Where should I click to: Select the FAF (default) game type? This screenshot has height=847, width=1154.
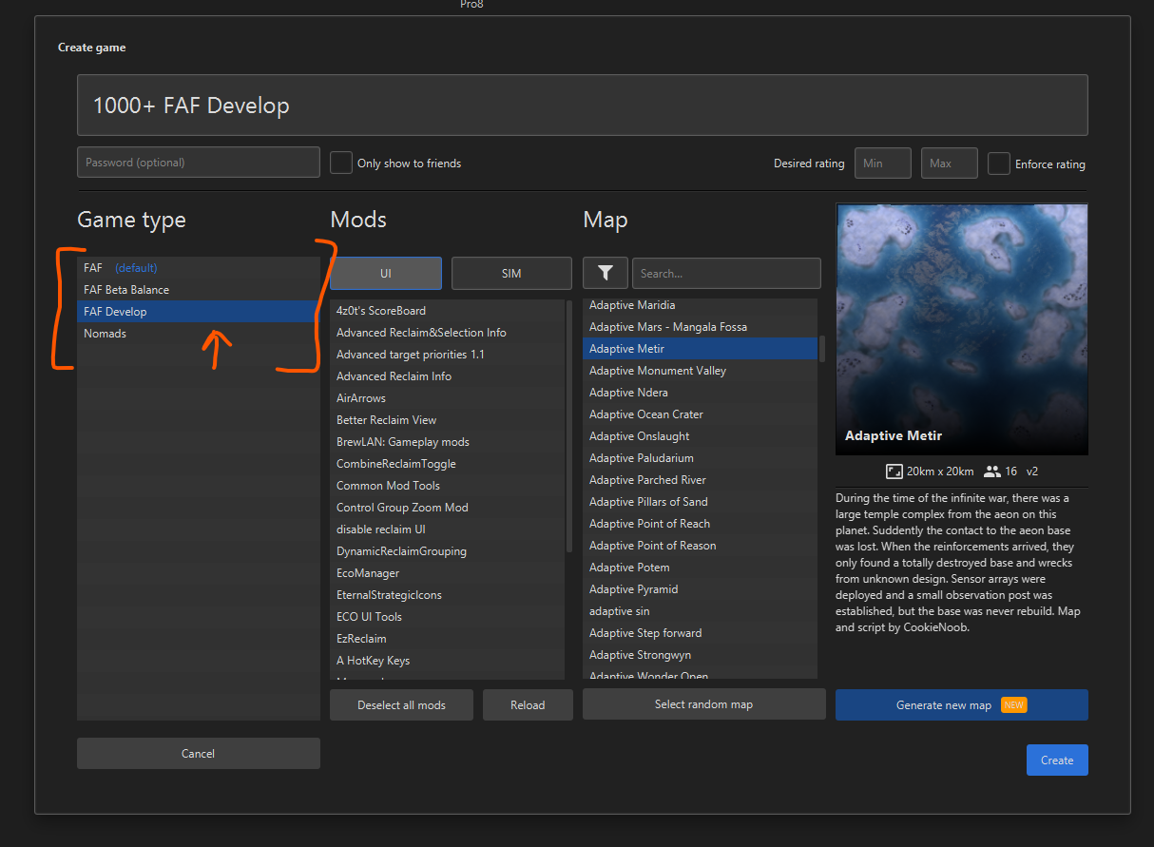pyautogui.click(x=199, y=268)
